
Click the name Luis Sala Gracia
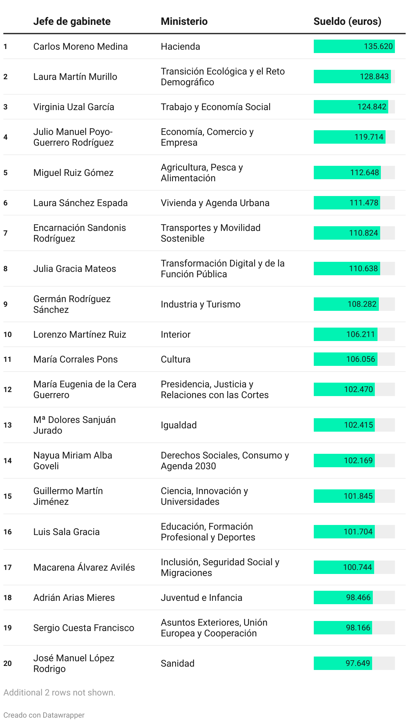pyautogui.click(x=66, y=532)
